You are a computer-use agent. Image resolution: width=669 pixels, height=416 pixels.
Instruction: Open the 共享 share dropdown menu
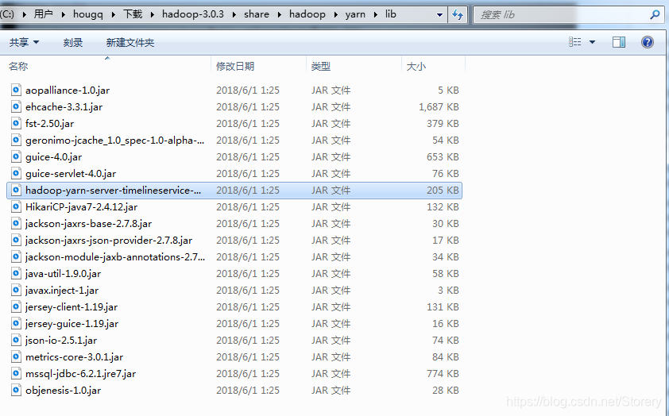(25, 42)
